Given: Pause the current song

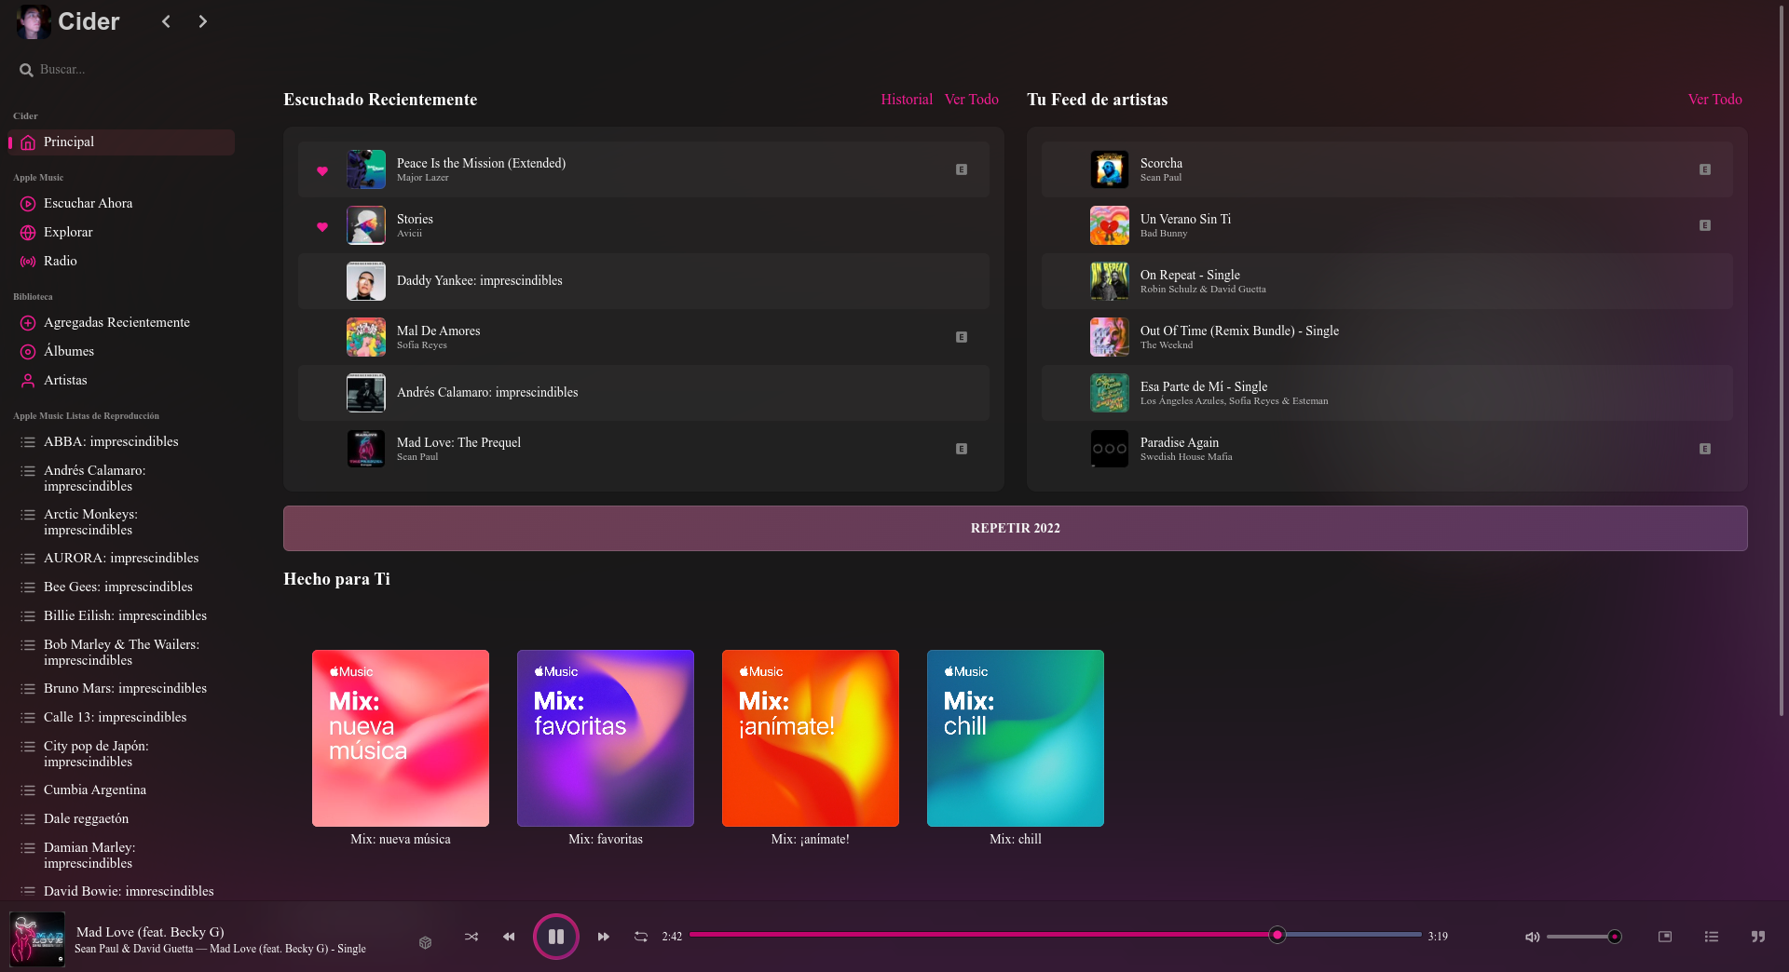Looking at the screenshot, I should click(556, 937).
